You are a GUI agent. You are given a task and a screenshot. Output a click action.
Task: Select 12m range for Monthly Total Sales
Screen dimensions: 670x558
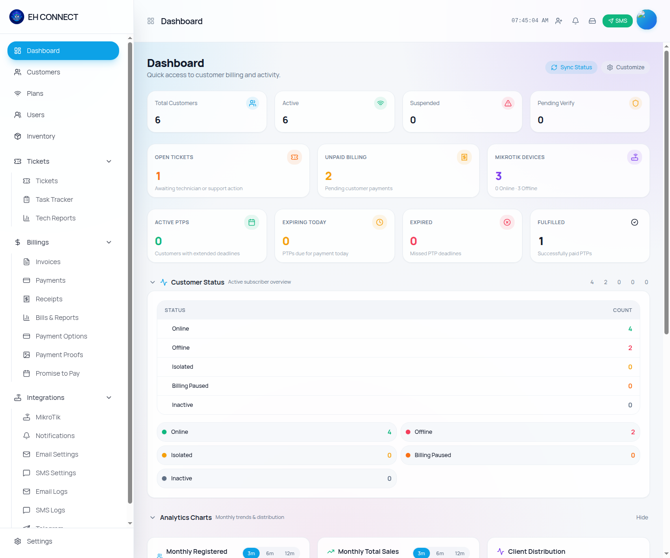pyautogui.click(x=460, y=553)
